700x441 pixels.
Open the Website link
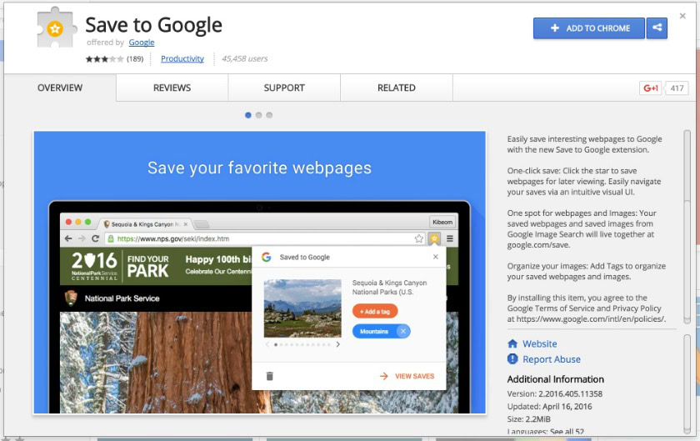(x=540, y=343)
